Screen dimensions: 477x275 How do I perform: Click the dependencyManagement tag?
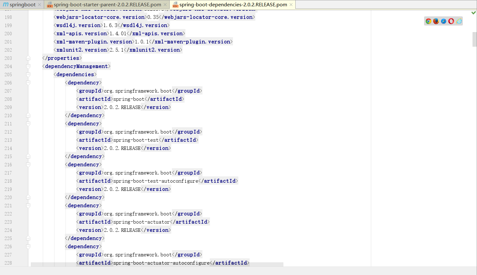pyautogui.click(x=77, y=66)
